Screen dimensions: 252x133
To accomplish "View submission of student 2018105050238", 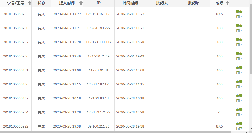I will [239, 26].
